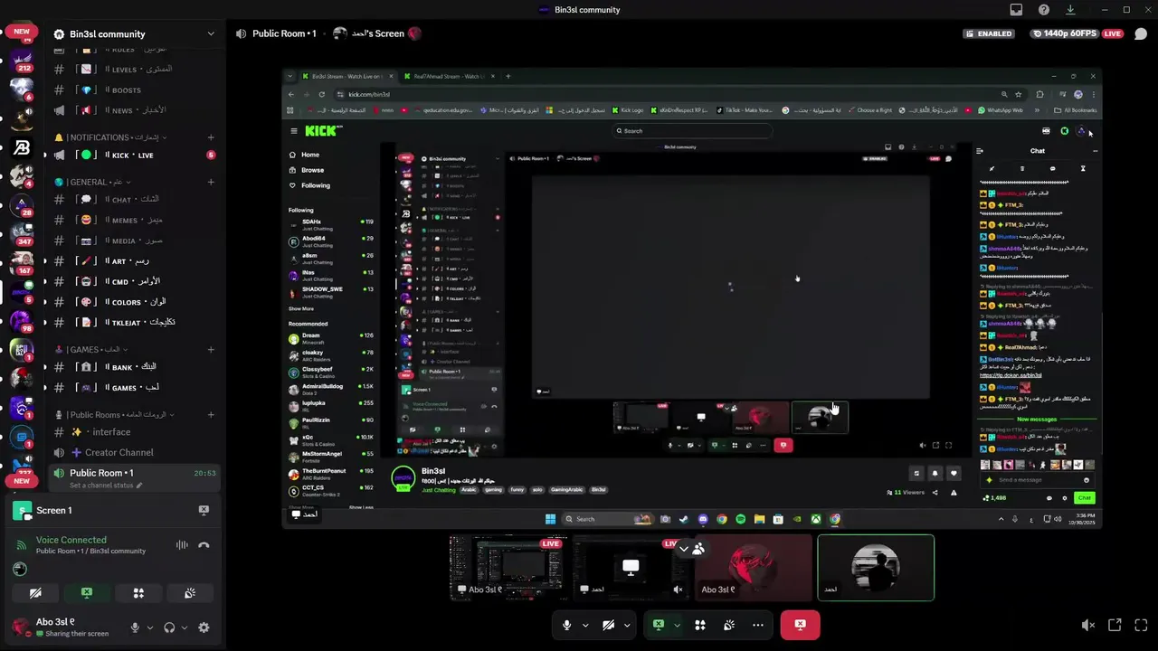Toggle microphone mute in bottom call bar

point(567,625)
